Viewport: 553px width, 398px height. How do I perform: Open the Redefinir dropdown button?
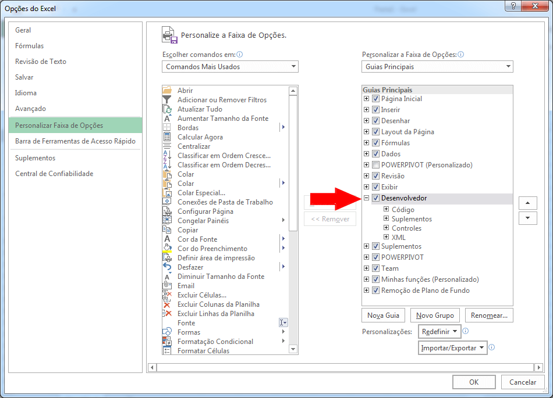pos(439,332)
